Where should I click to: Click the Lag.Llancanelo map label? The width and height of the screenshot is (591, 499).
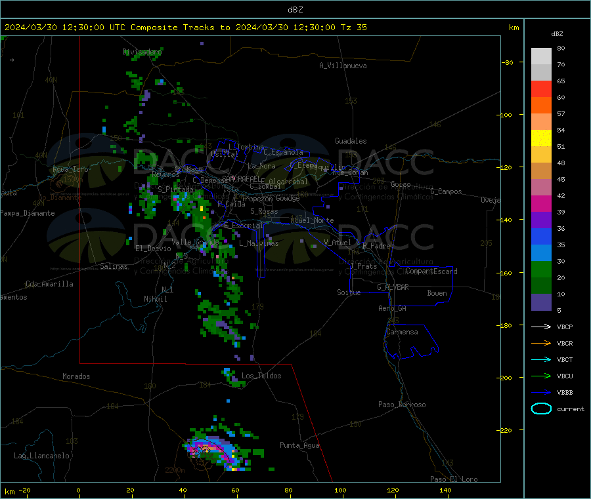click(41, 456)
